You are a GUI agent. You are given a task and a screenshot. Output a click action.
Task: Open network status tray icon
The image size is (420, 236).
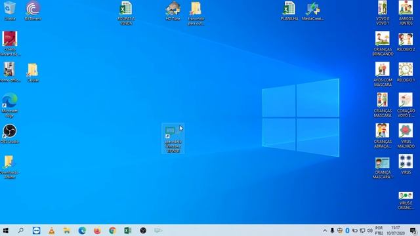coord(362,230)
